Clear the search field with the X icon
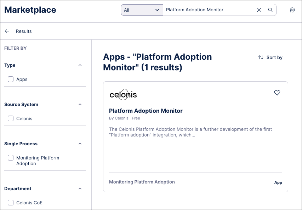This screenshot has height=210, width=302. point(259,10)
